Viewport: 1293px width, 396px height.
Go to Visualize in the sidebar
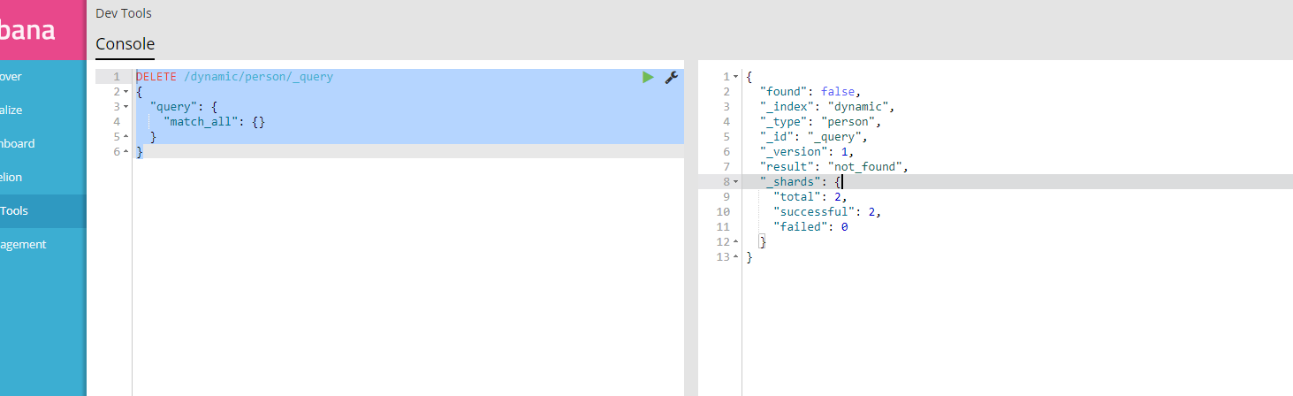pos(42,110)
